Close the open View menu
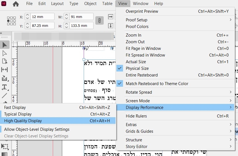Screen dimensions: 238x156 point(123,4)
